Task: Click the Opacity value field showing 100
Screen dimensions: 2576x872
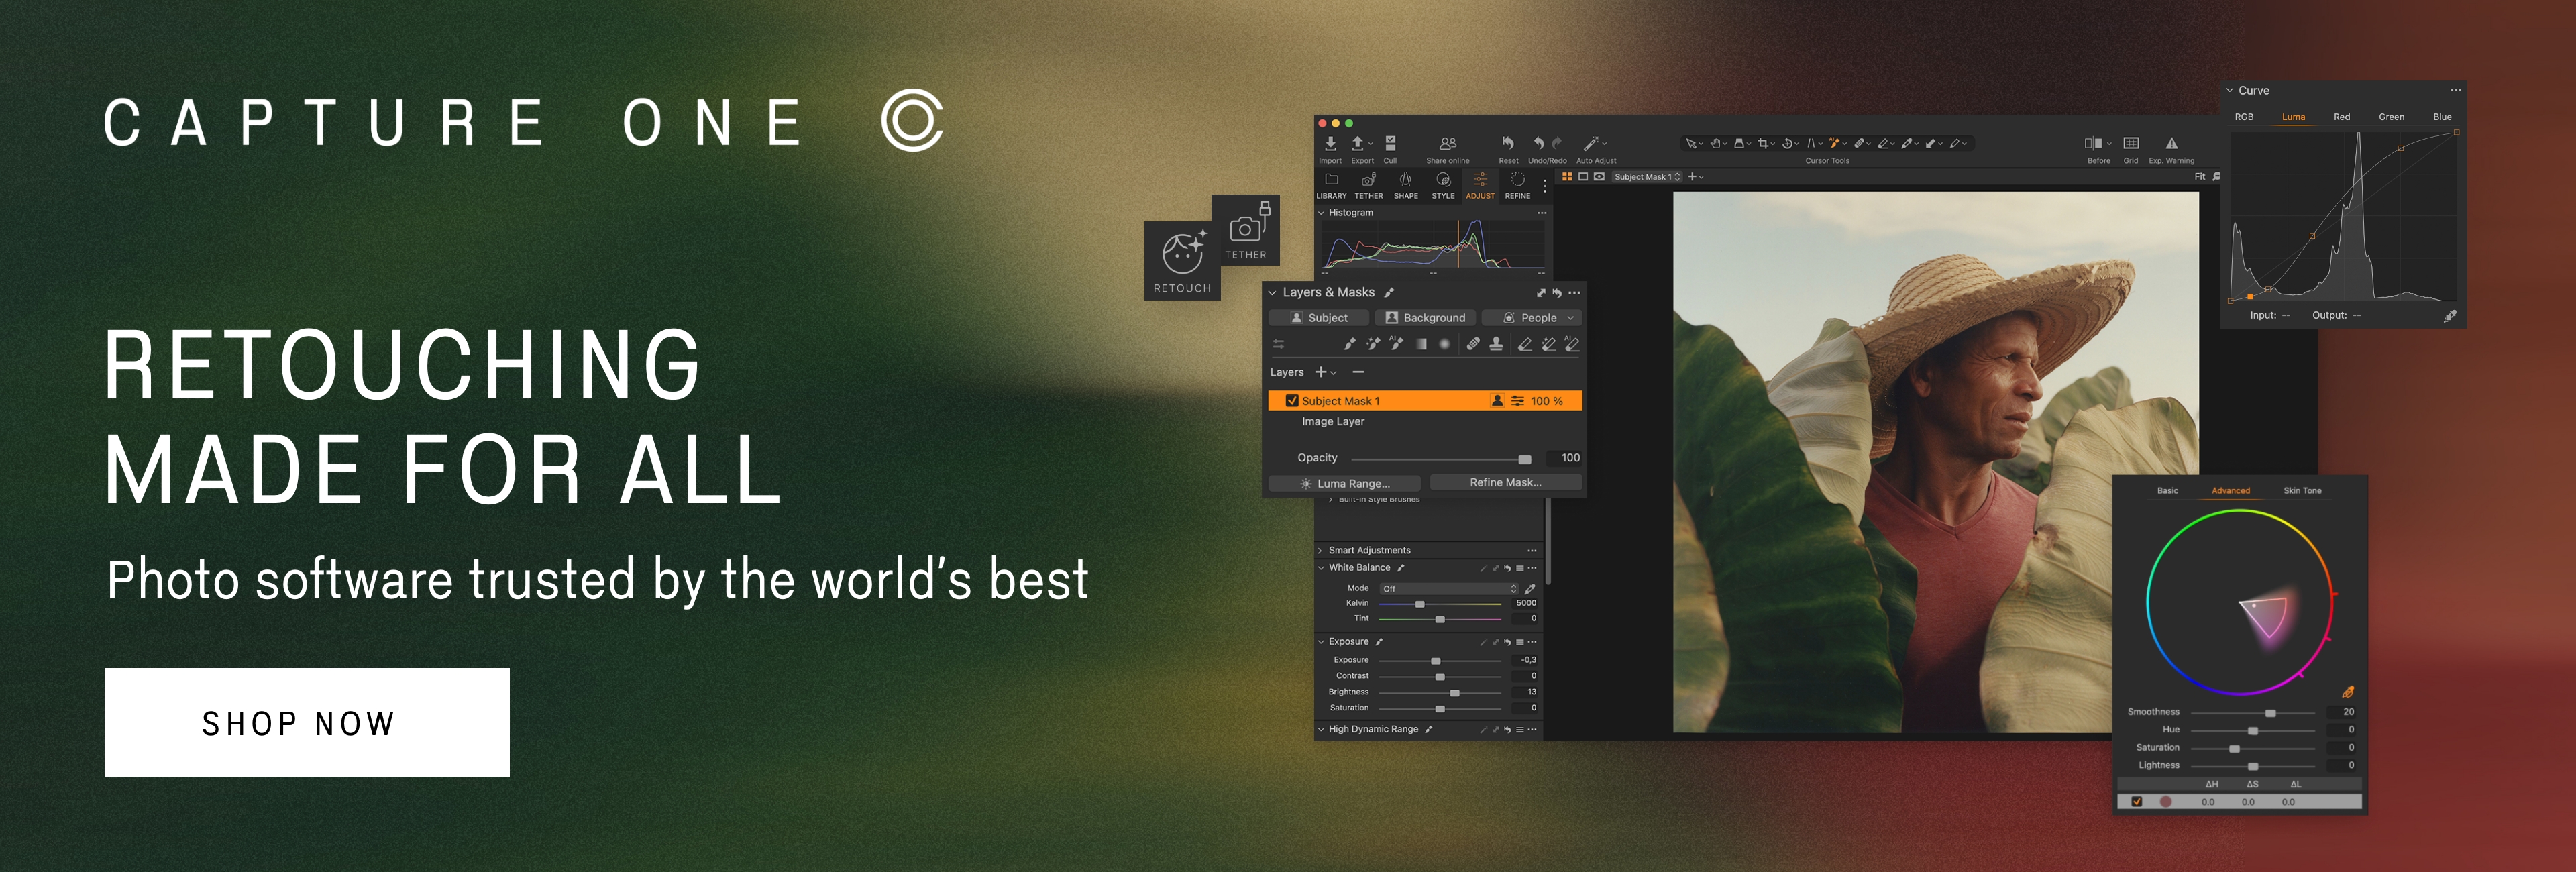Action: tap(1565, 458)
